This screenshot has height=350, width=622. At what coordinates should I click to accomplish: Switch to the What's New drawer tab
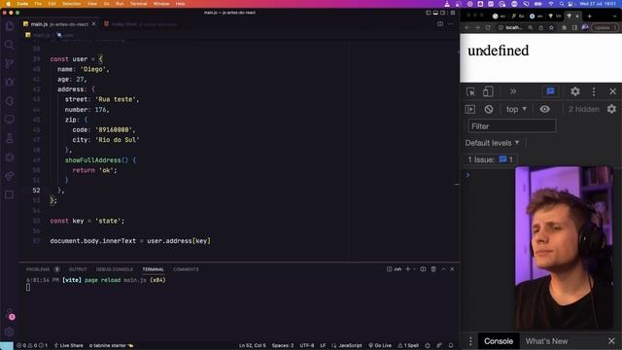[x=546, y=341]
